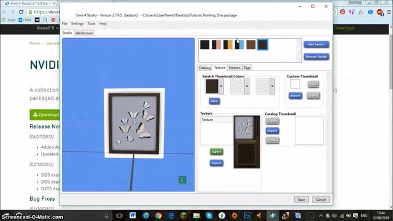The width and height of the screenshot is (393, 221).
Task: Click the green texture Export button
Action: 216,152
